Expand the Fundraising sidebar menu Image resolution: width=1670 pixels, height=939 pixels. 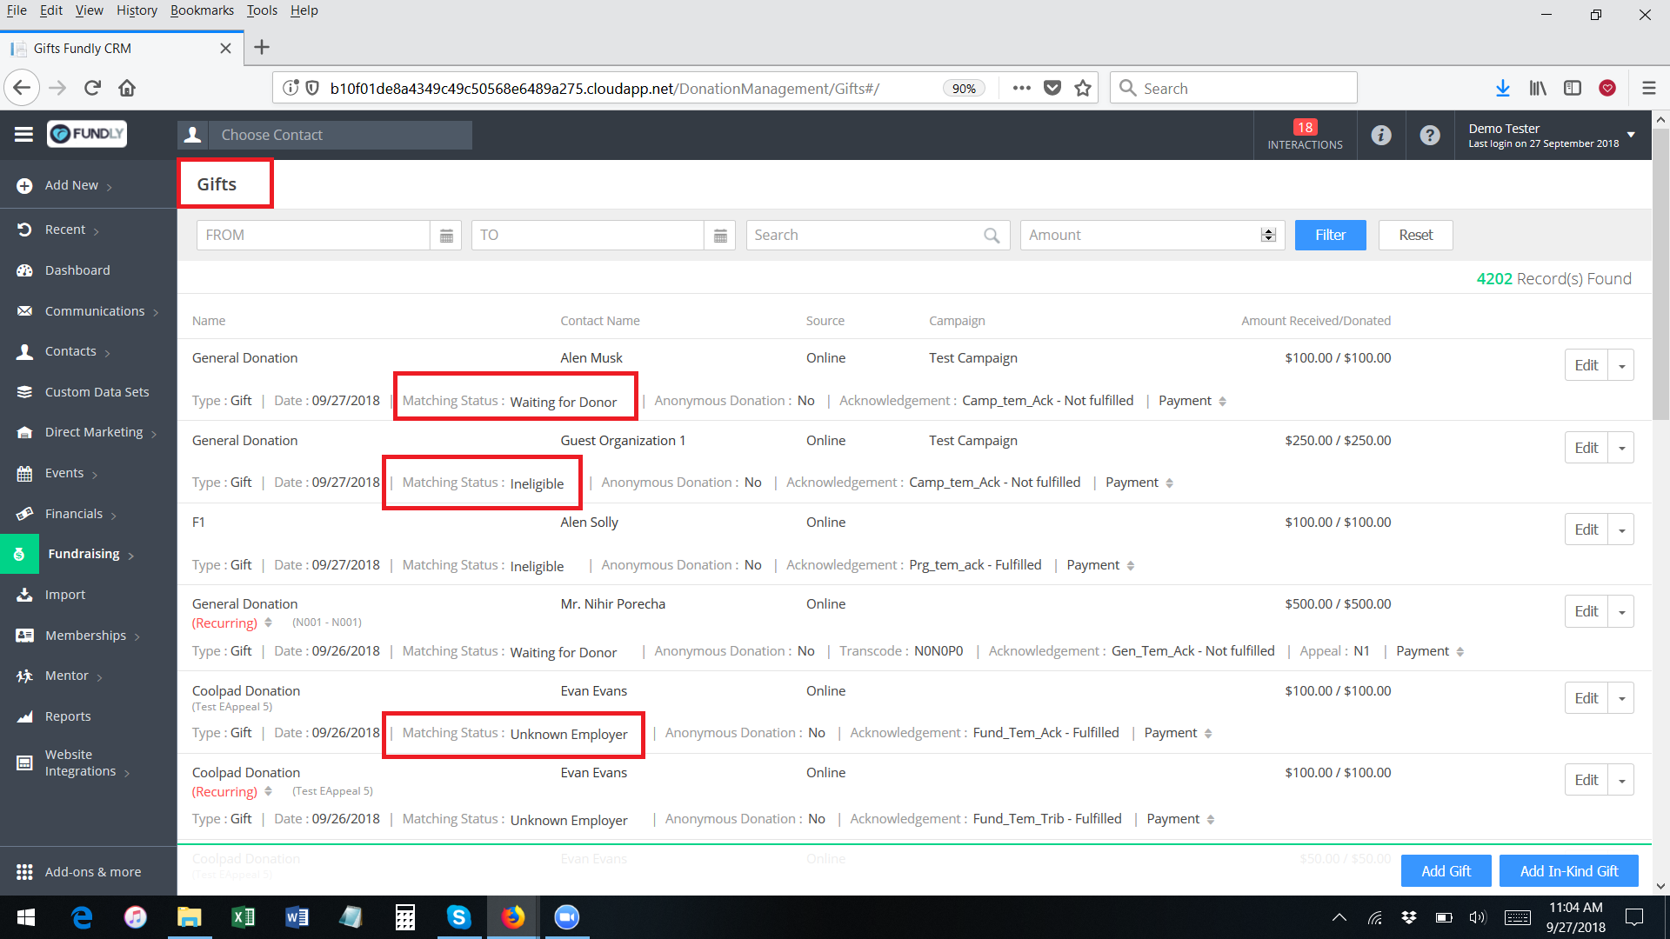click(x=84, y=554)
